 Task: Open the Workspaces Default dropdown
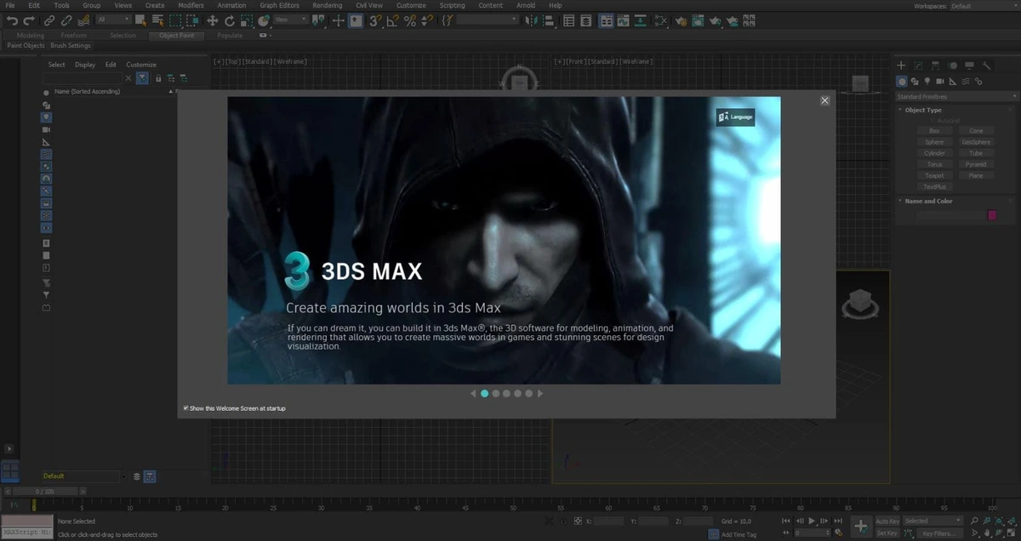983,6
